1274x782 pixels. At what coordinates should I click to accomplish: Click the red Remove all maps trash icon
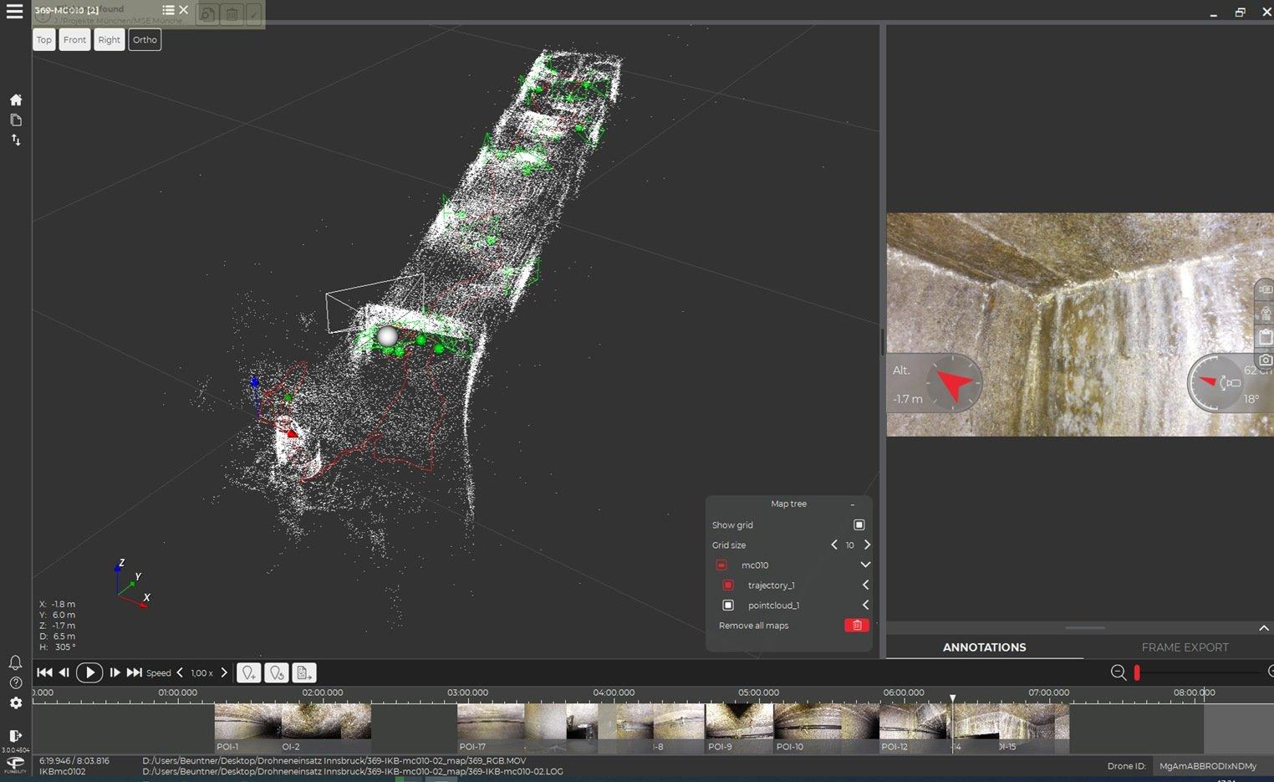pos(857,626)
